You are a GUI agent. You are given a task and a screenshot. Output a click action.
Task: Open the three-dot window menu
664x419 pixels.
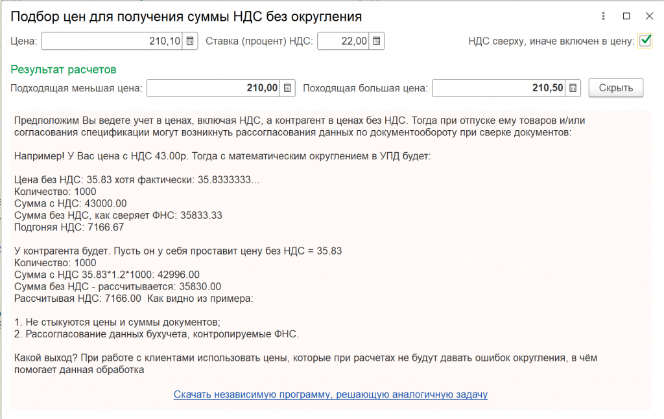604,16
